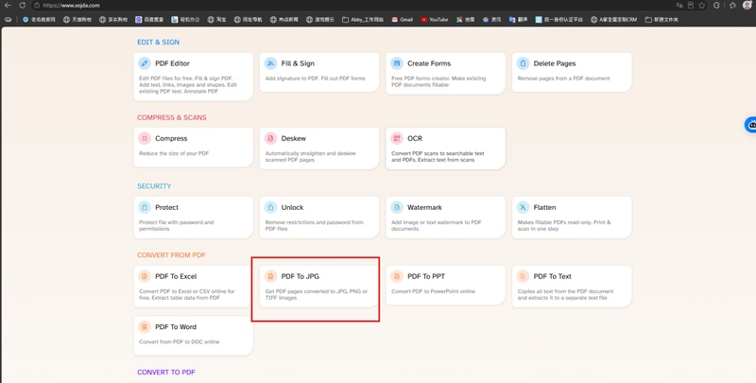The image size is (756, 383).
Task: Go back with browser back arrow
Action: point(8,6)
